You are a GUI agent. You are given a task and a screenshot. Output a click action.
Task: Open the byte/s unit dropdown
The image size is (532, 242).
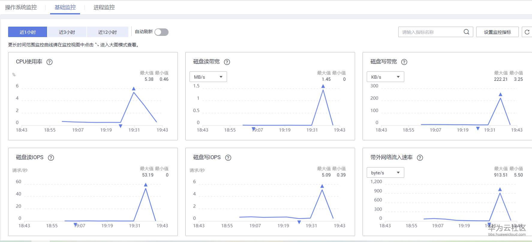[385, 173]
